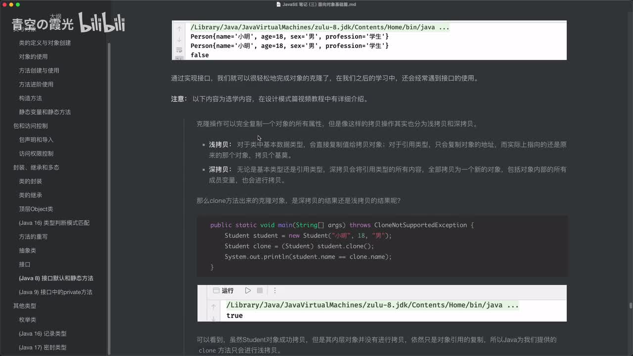Open (Java 9) 接口中的private方法 entry
The image size is (633, 356).
click(55, 292)
